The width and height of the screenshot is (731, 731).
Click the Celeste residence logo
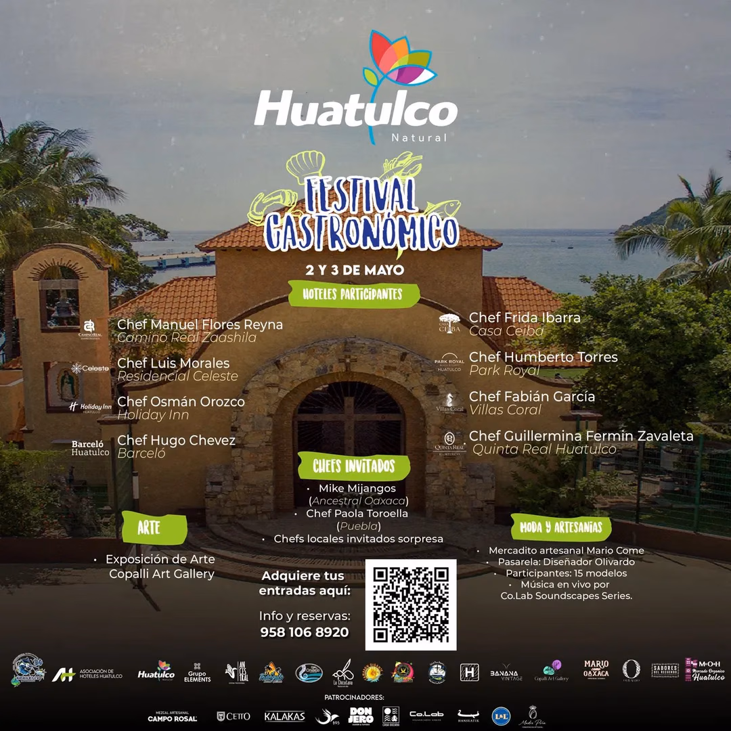pos(90,368)
